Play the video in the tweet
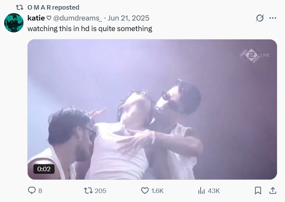This screenshot has width=285, height=202. click(x=152, y=109)
